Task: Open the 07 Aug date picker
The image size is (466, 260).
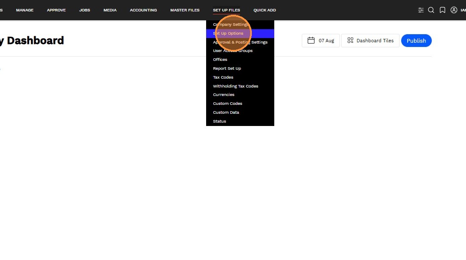Action: (321, 41)
